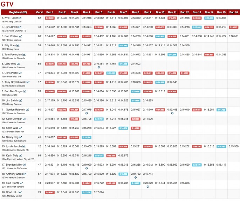The width and height of the screenshot is (240, 201).
Task: Open Tony Grzelakowski's chart icon
Action: point(29,82)
